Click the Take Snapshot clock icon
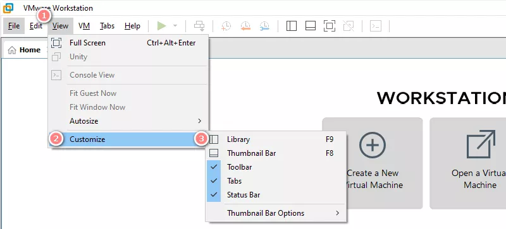Screen dimensions: 506x229 point(226,26)
